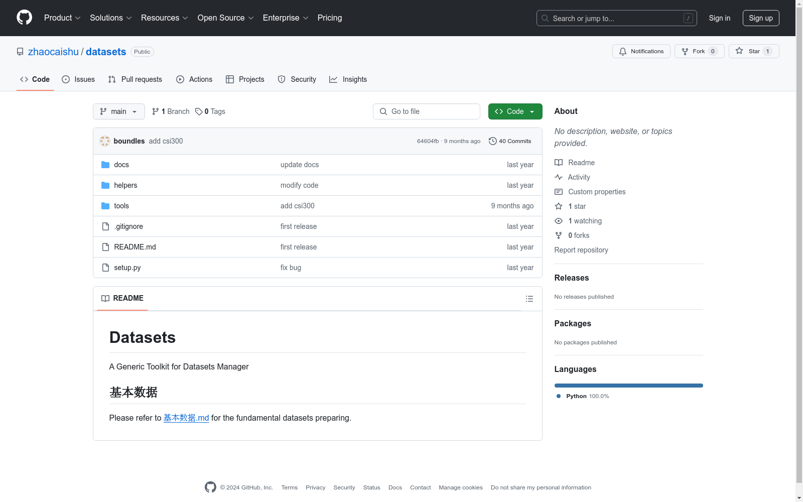Click the Sign in link
Screen dimensions: 803x502
(x=720, y=18)
